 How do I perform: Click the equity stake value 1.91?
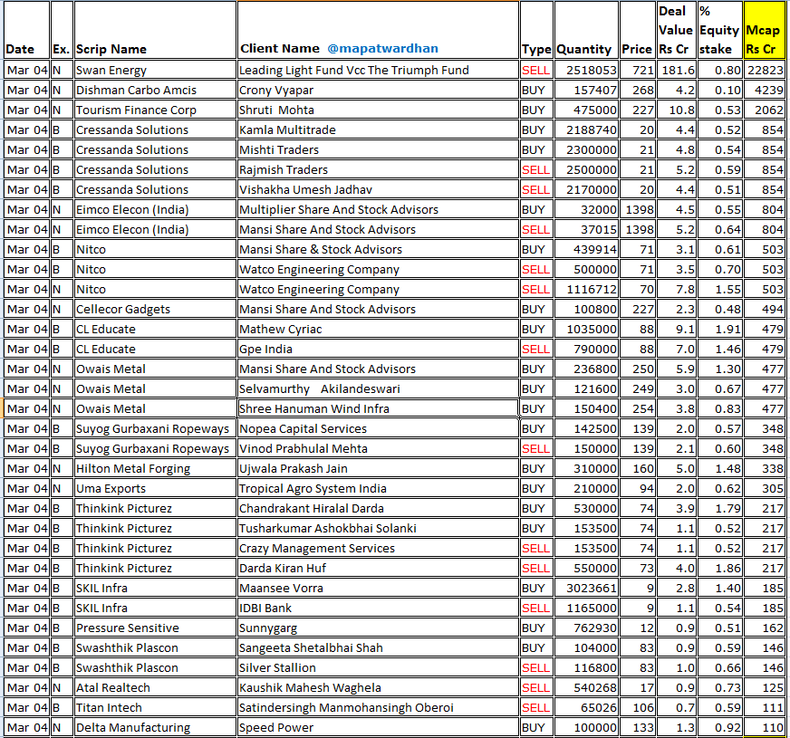coord(719,330)
